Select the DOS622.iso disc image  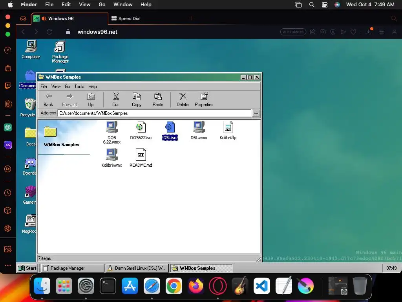coord(141,131)
